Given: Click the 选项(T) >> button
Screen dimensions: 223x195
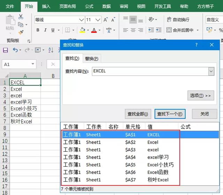Looking at the screenshot, I should [201, 95].
